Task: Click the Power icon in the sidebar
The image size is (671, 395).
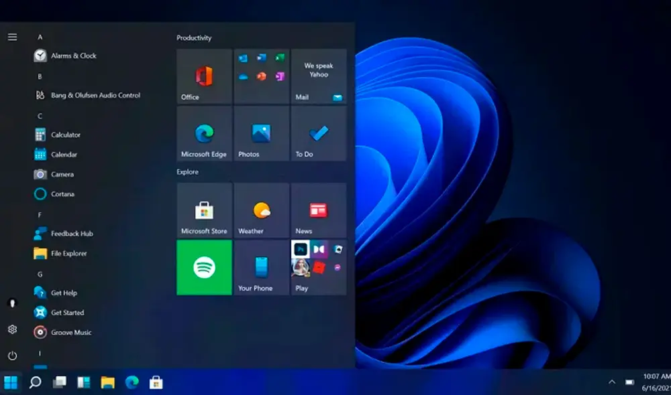Action: (12, 355)
